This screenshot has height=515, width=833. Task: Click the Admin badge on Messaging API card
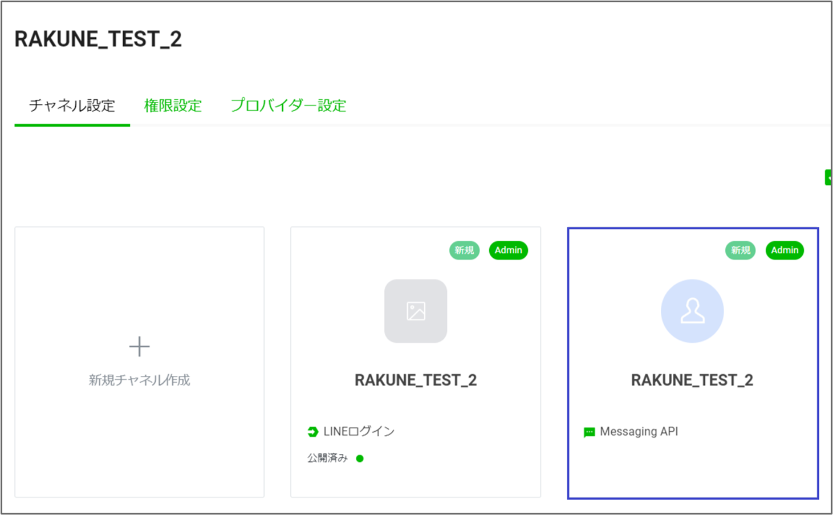tap(785, 250)
